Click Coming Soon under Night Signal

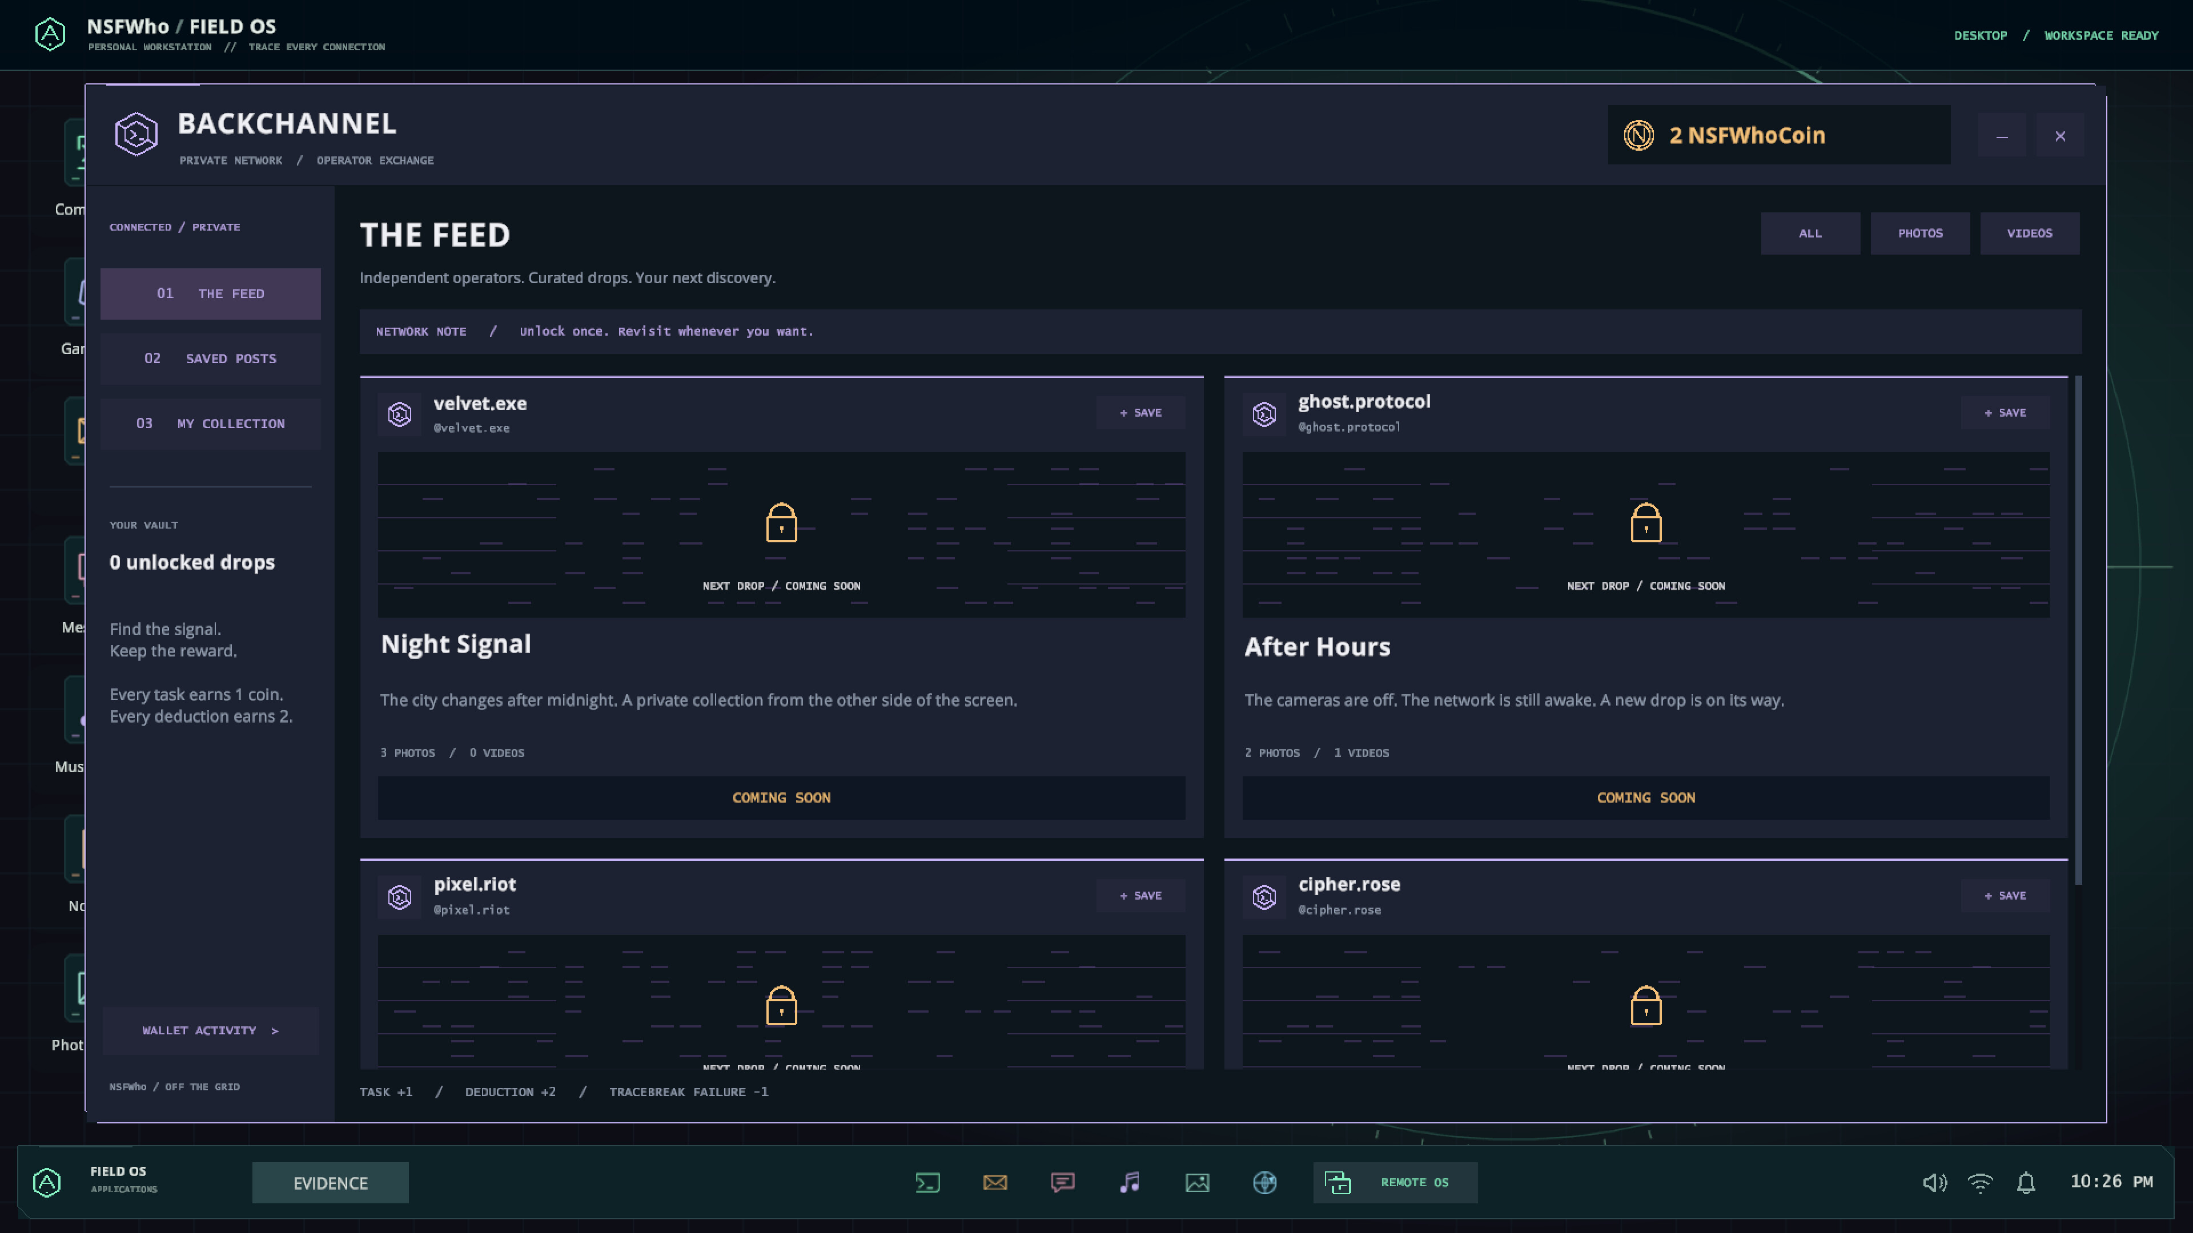click(x=781, y=798)
